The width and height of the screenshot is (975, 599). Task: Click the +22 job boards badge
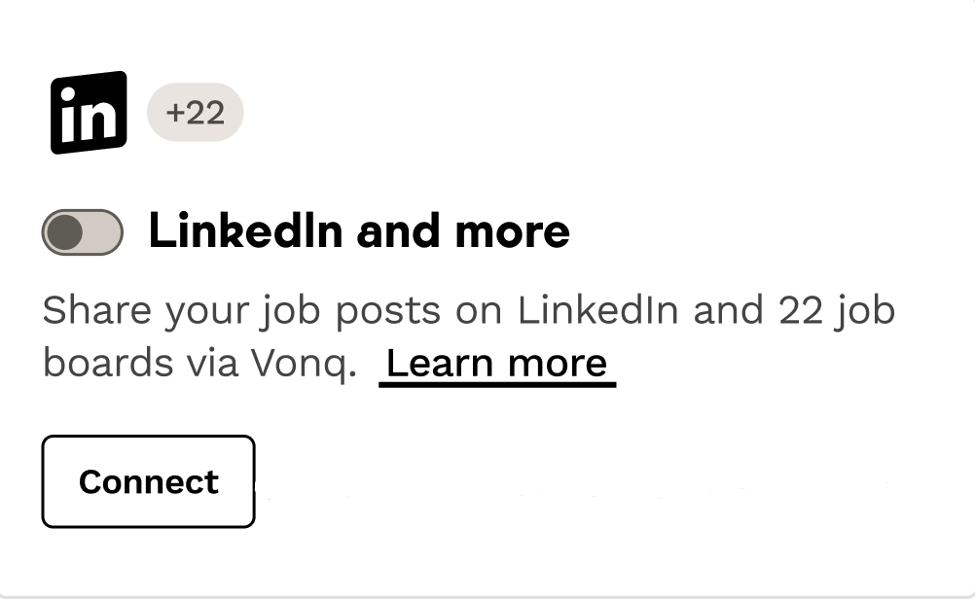[x=195, y=113]
